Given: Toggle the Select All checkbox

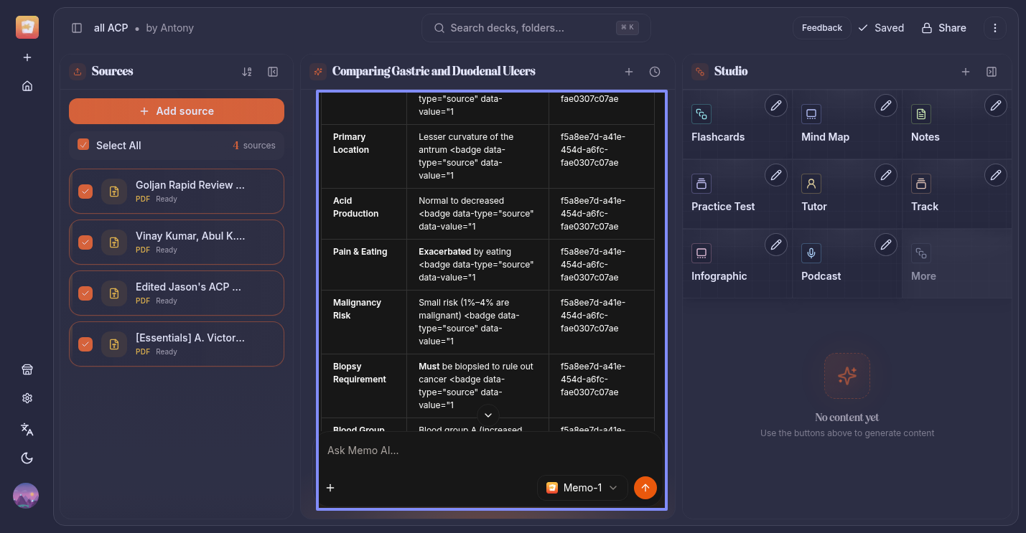Looking at the screenshot, I should (83, 145).
